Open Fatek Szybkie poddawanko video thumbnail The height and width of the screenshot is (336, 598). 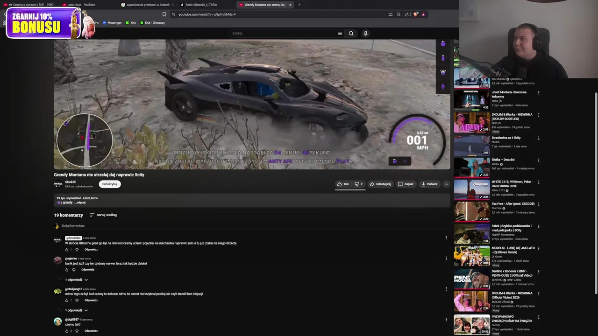[472, 233]
